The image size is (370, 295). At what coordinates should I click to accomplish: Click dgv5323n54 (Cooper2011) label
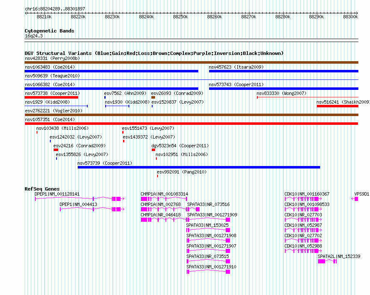(180, 146)
